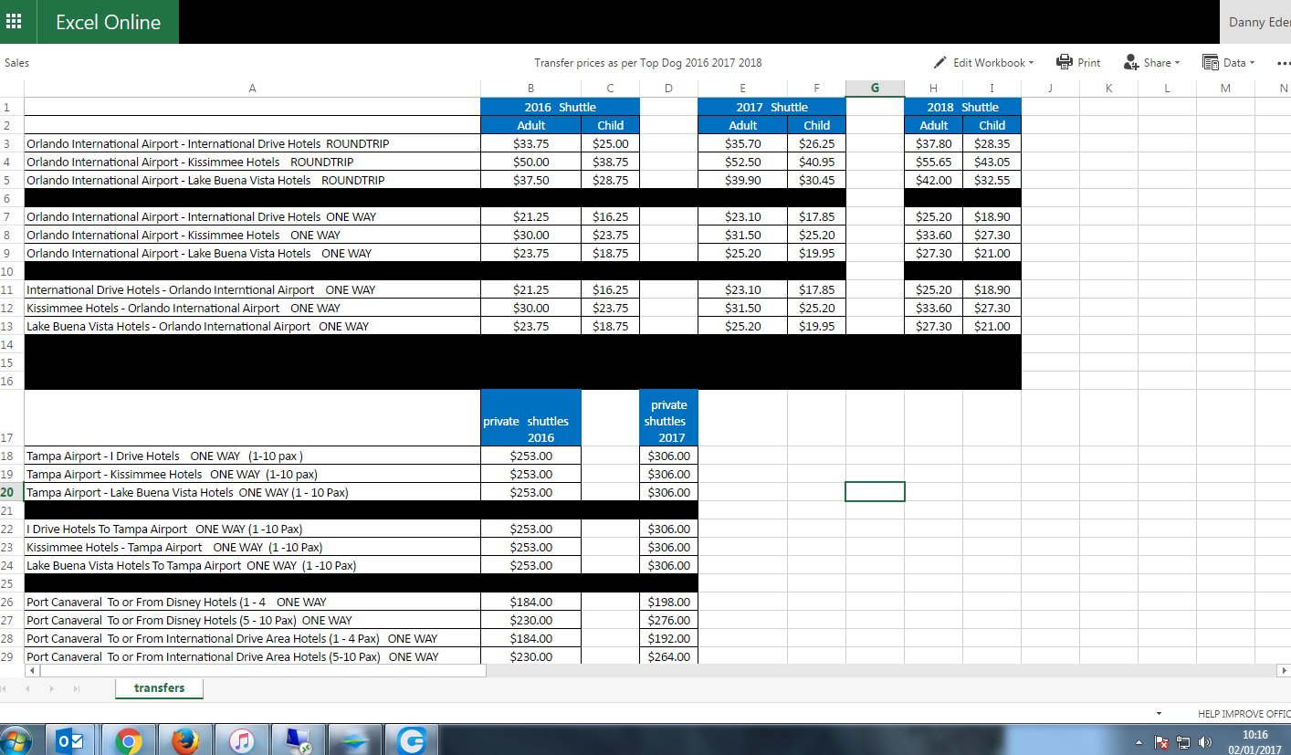Screen dimensions: 1291x755
Task: Select 'Kissimmee Hotels - Tampa Airport' label cell
Action: (x=253, y=547)
